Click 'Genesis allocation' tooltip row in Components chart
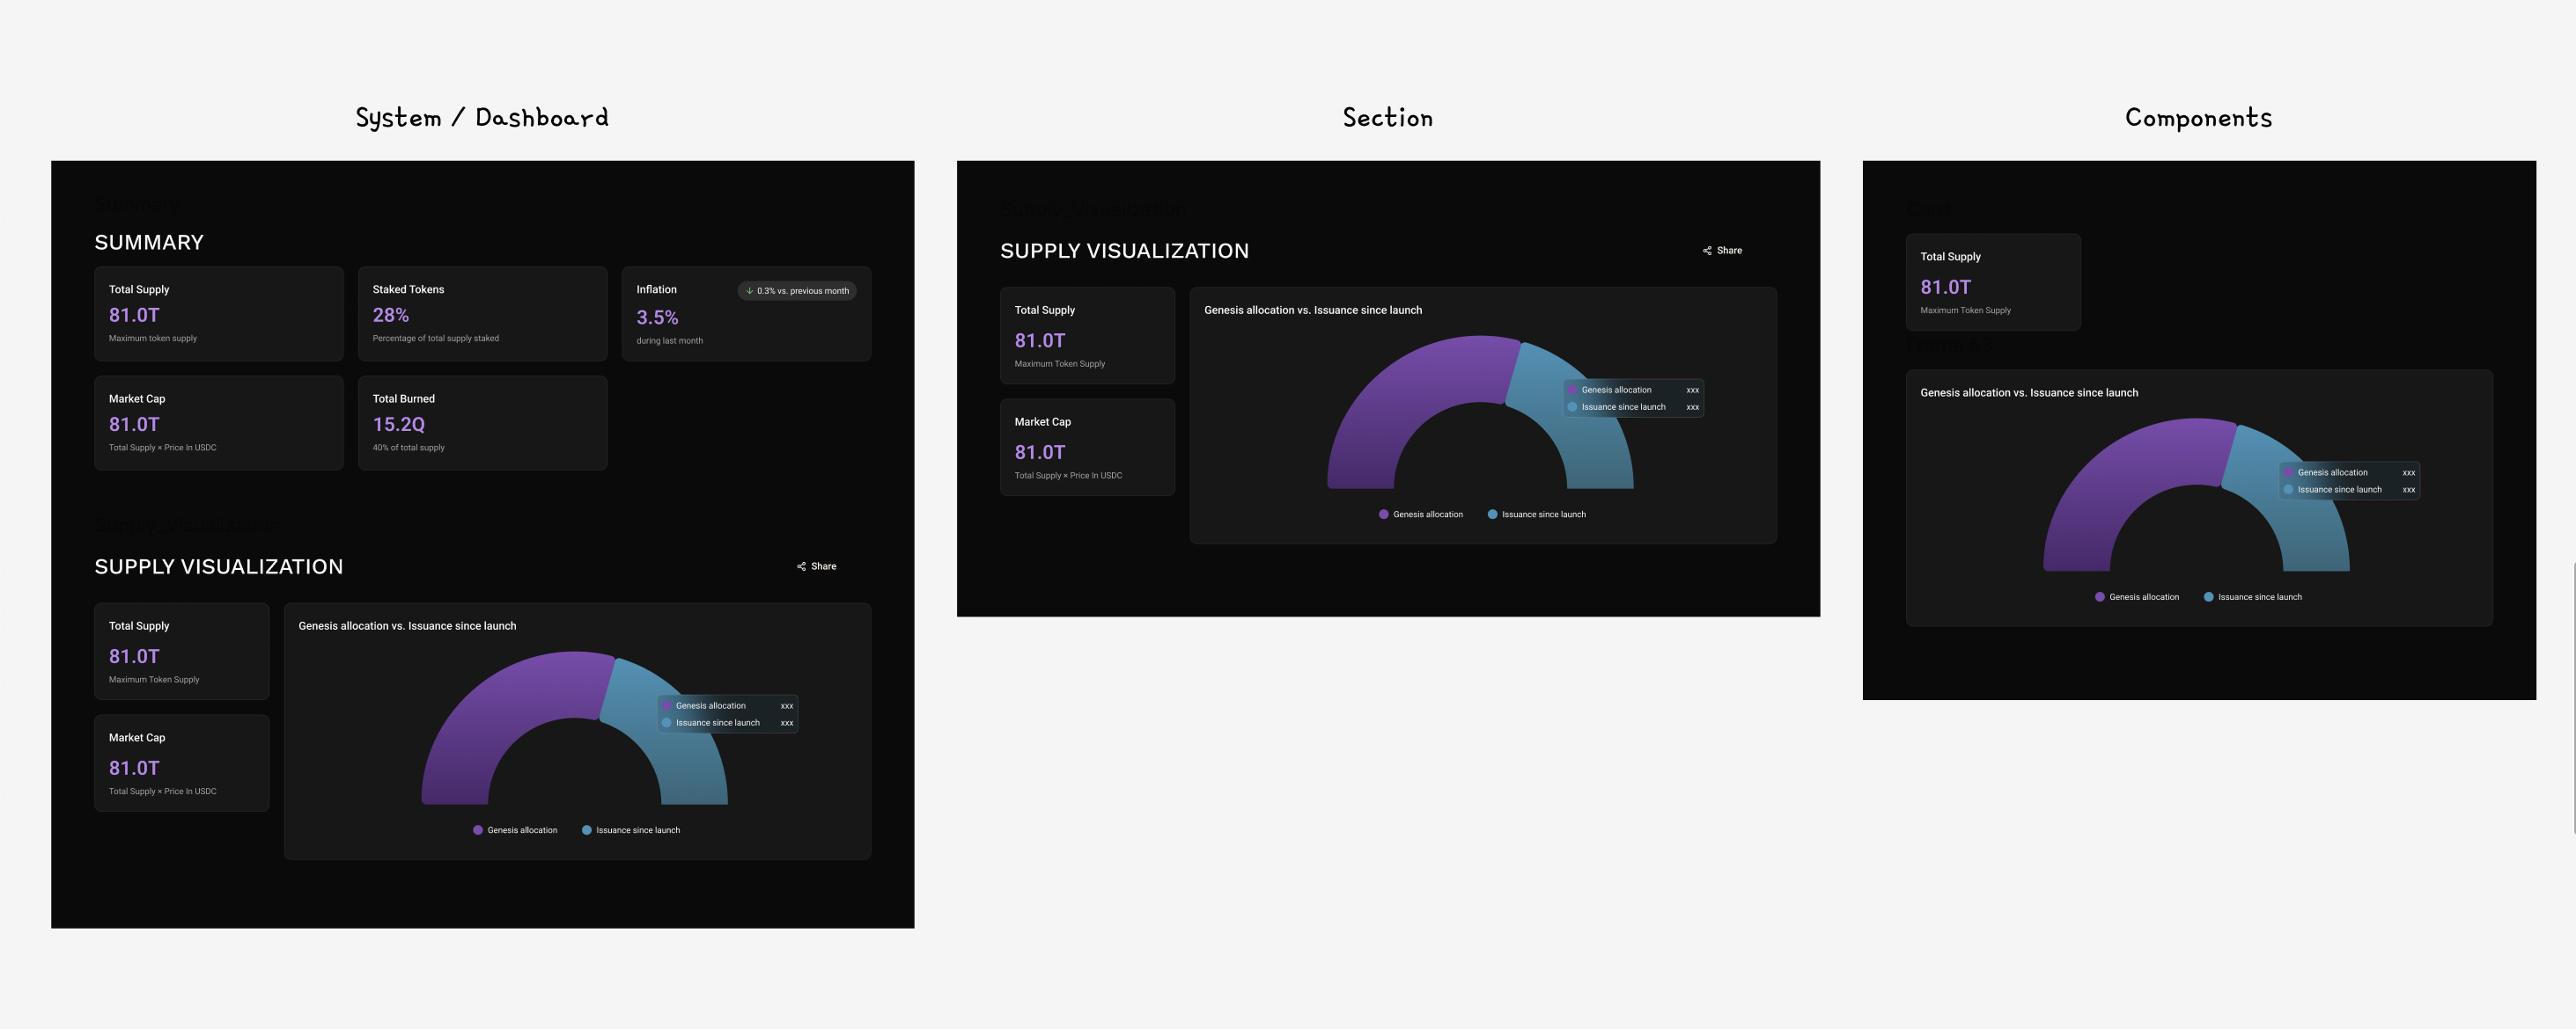The image size is (2576, 1029). (x=2350, y=473)
